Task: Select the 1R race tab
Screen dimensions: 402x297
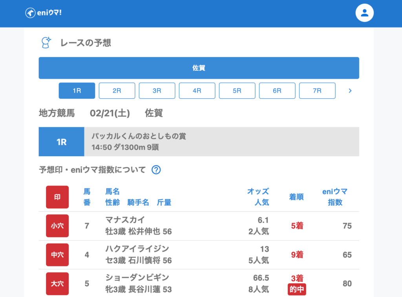Action: click(x=77, y=90)
